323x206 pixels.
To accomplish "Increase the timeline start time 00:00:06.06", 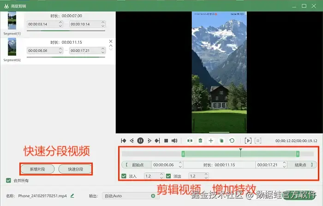I will point(180,163).
